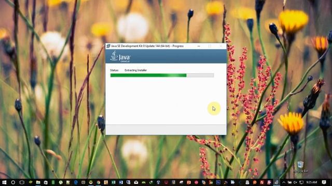Open the muted volume control
The width and height of the screenshot is (332, 186).
[295, 182]
